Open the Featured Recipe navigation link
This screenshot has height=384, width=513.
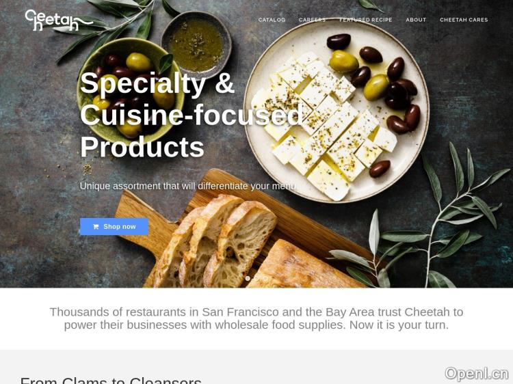365,20
